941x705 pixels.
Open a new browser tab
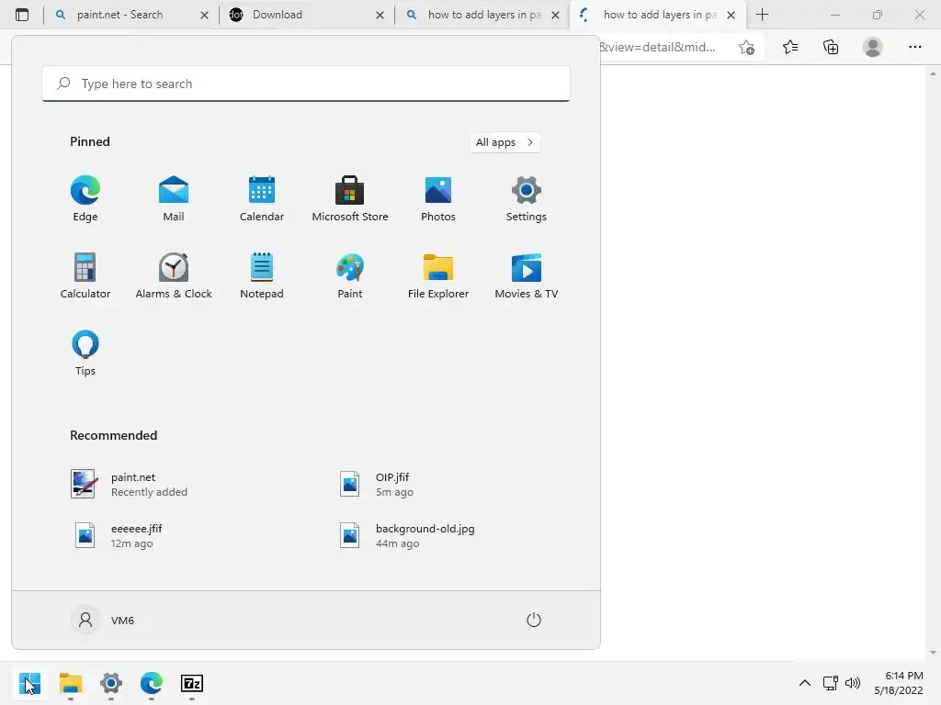[x=762, y=15]
